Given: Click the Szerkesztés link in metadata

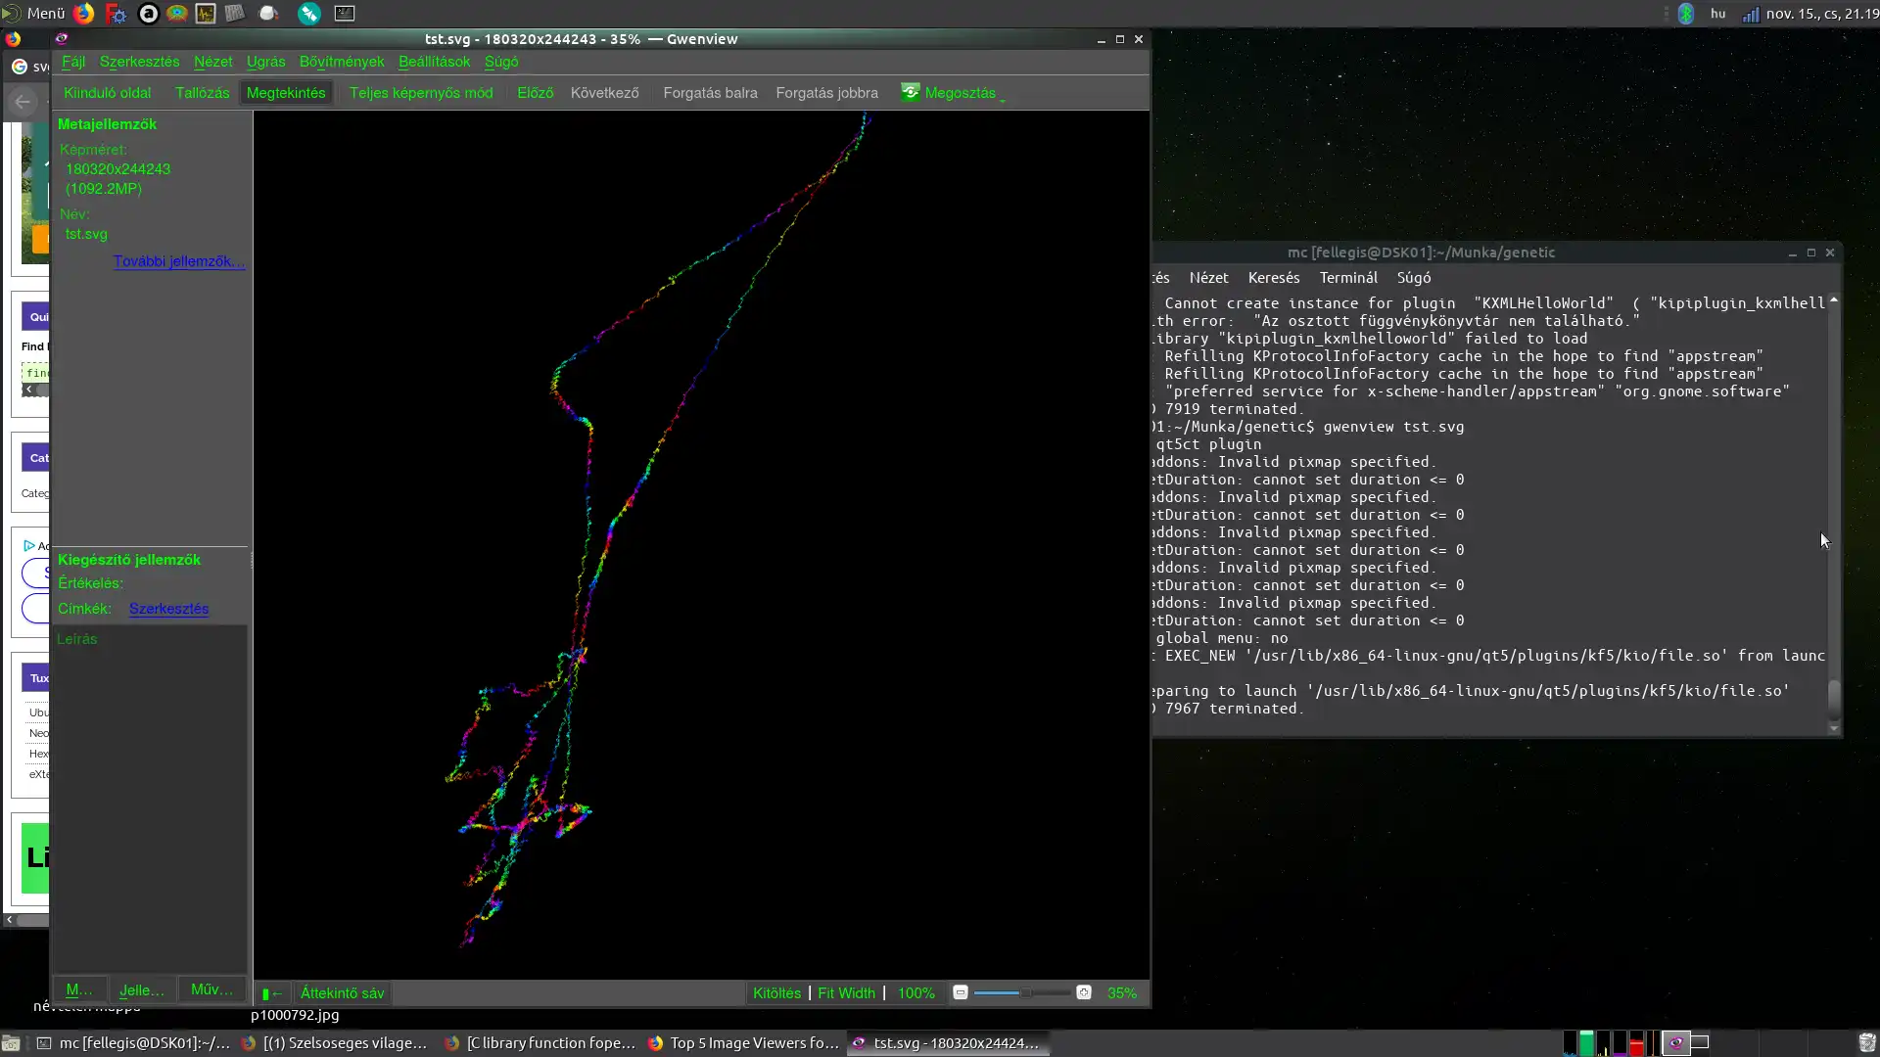Looking at the screenshot, I should point(167,608).
